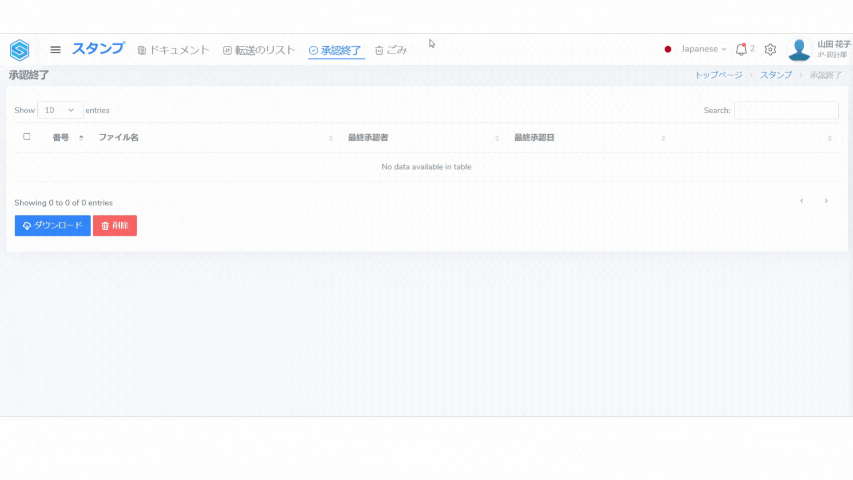Click the blue hexagon app logo
Viewport: 853px width, 480px height.
[20, 50]
